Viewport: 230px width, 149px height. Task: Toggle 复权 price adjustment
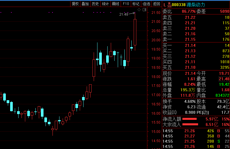pos(75,4)
